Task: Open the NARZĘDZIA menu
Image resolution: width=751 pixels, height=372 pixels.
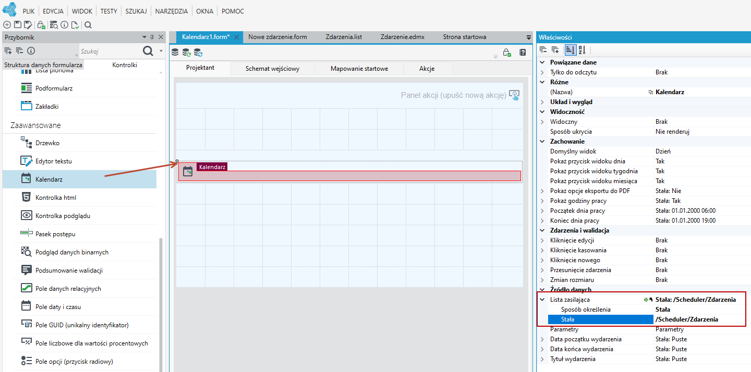Action: [x=171, y=11]
